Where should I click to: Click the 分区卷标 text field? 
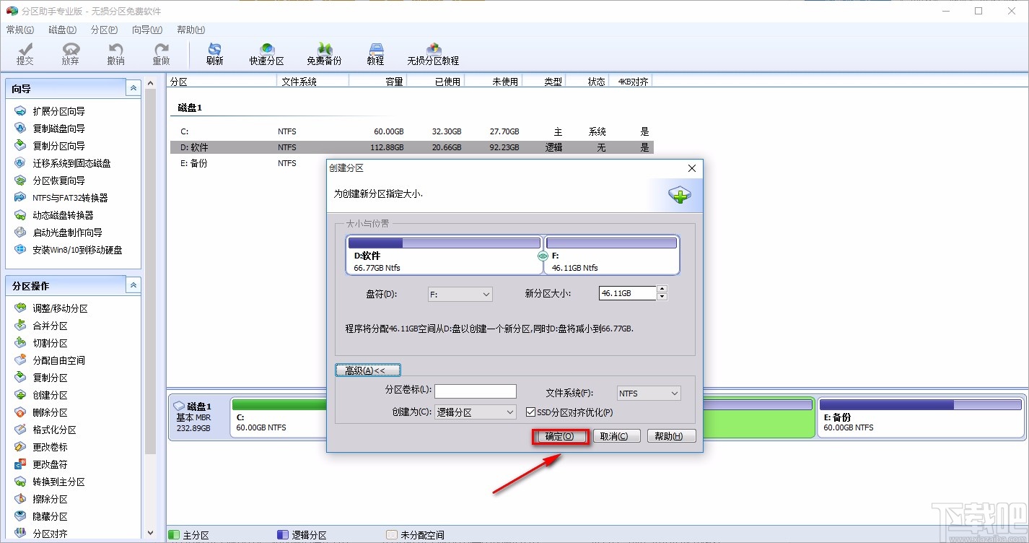pos(476,391)
